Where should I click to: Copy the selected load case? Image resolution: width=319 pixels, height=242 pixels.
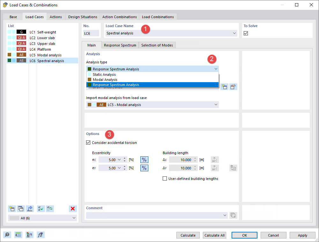click(x=21, y=209)
